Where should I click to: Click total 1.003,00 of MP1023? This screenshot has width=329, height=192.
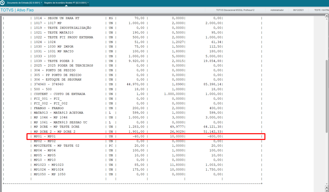click(x=213, y=165)
